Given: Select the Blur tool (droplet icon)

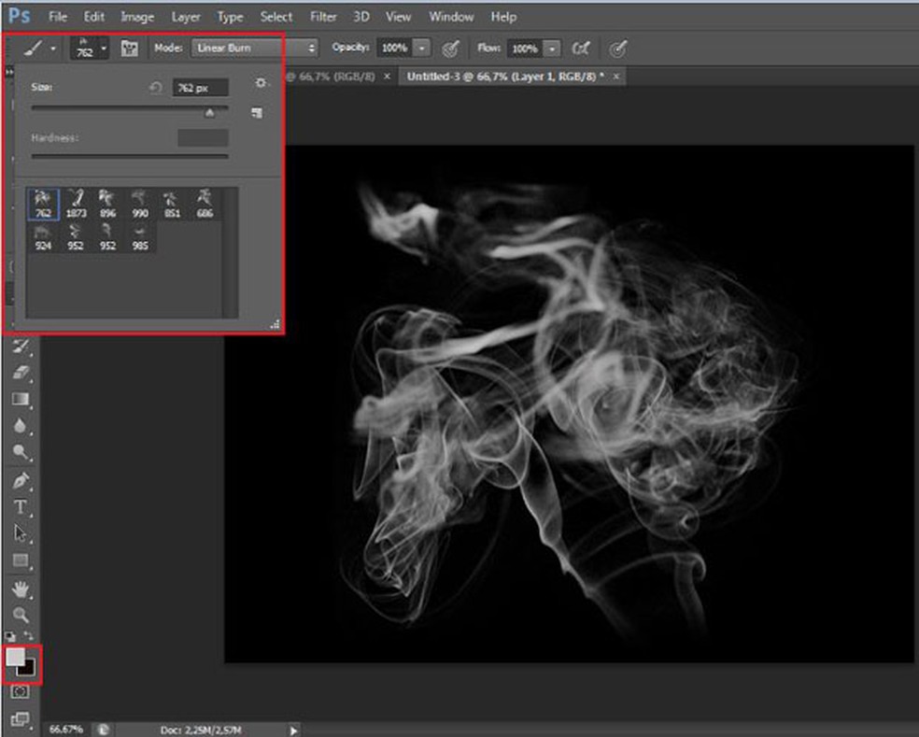Looking at the screenshot, I should click(21, 426).
